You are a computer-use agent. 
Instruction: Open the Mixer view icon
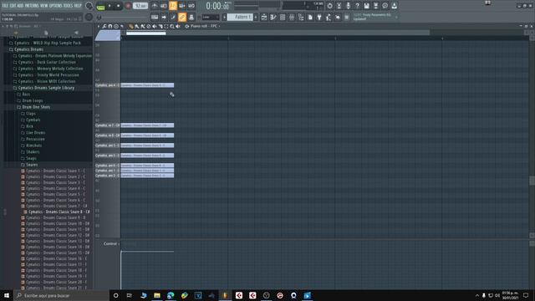(x=292, y=17)
